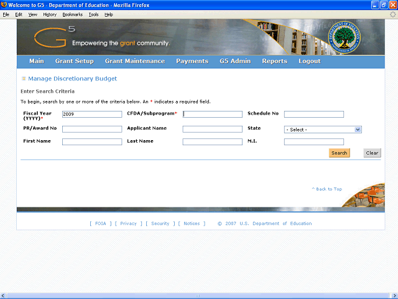Open the Grant Maintenance tab
This screenshot has height=299, width=398.
click(x=135, y=61)
